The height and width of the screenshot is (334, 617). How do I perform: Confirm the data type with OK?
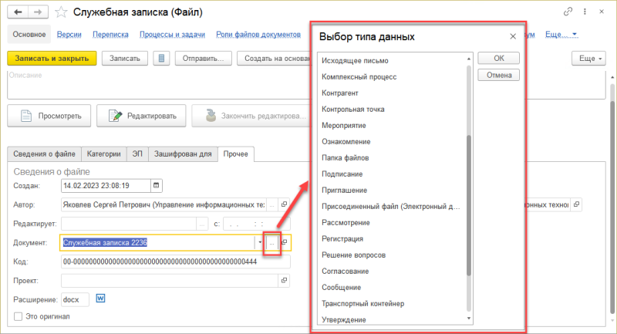tap(498, 58)
